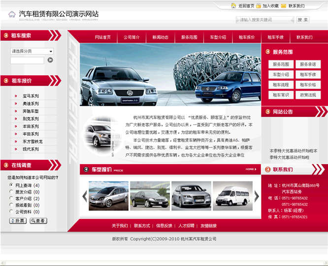Select the 报纸看到 radio option
This screenshot has width=328, height=266.
click(11, 205)
